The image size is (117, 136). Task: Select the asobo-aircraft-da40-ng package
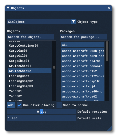pos(83,91)
